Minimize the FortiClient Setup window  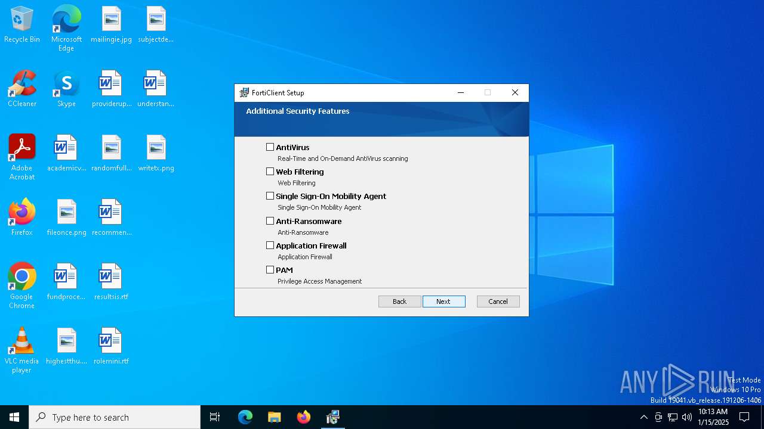(460, 92)
